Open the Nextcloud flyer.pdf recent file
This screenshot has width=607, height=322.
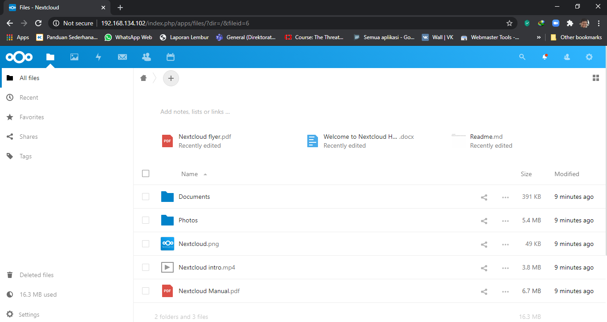point(204,137)
